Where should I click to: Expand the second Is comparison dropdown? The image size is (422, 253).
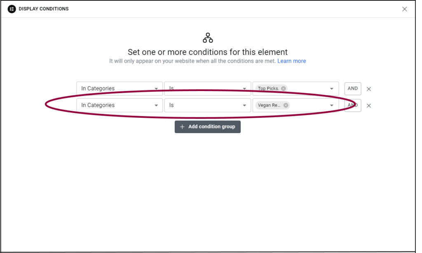coord(208,105)
